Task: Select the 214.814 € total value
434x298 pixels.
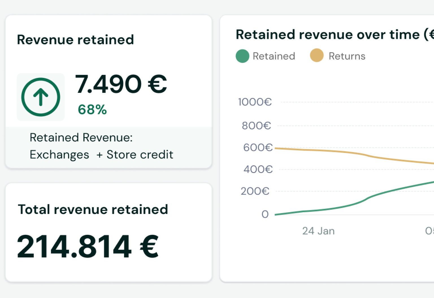Action: pos(88,247)
